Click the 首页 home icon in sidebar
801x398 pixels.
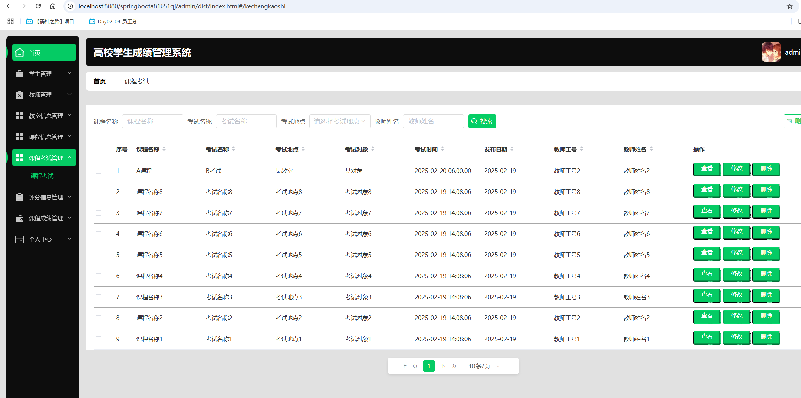tap(20, 53)
